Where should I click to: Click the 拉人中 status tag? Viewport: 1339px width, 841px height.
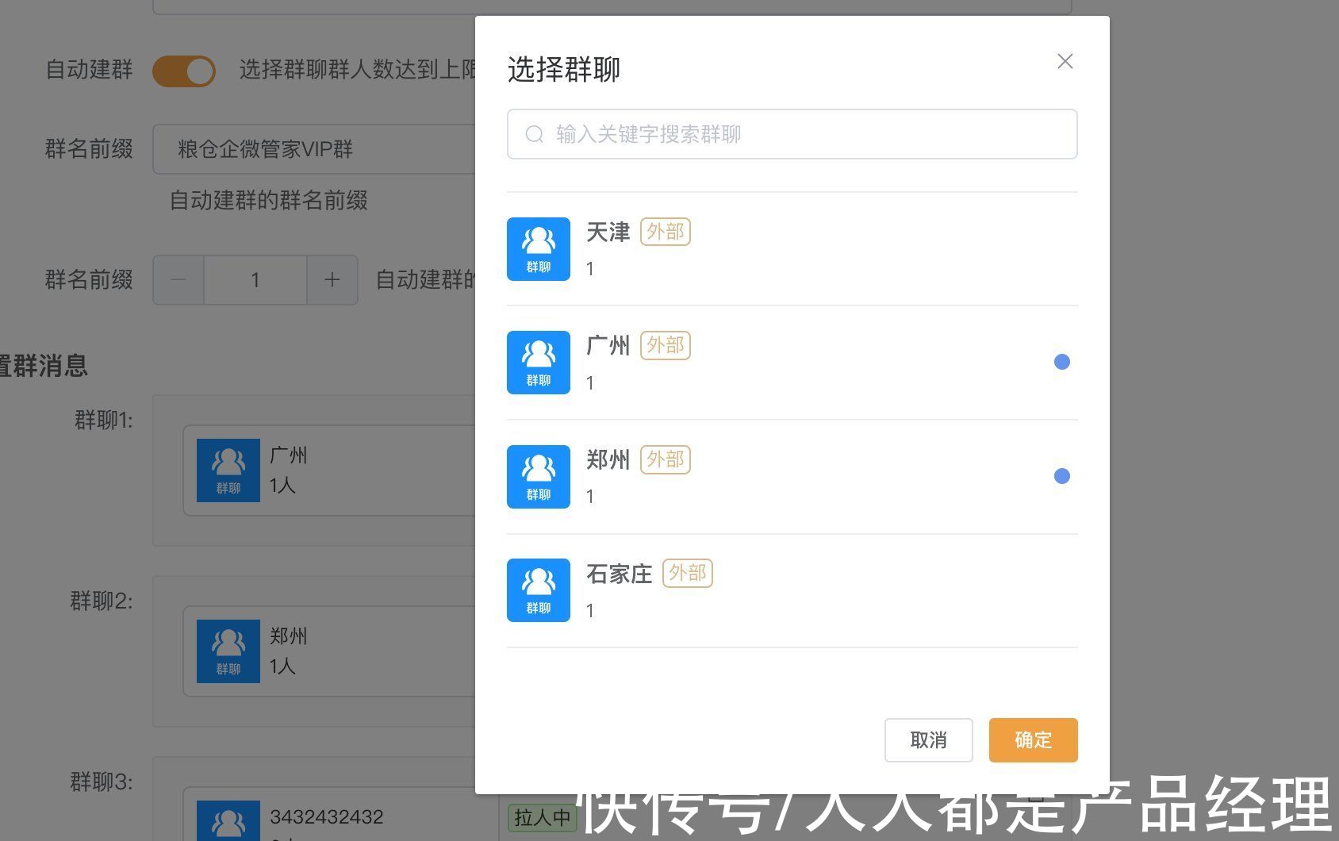pos(543,817)
